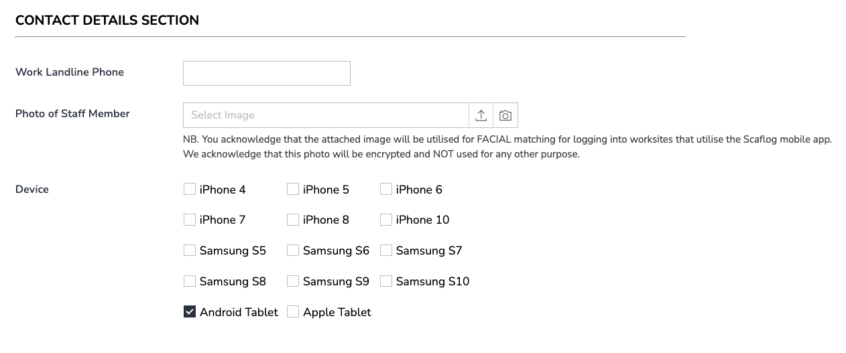846x353 pixels.
Task: Click the Select Image input box
Action: pos(325,115)
